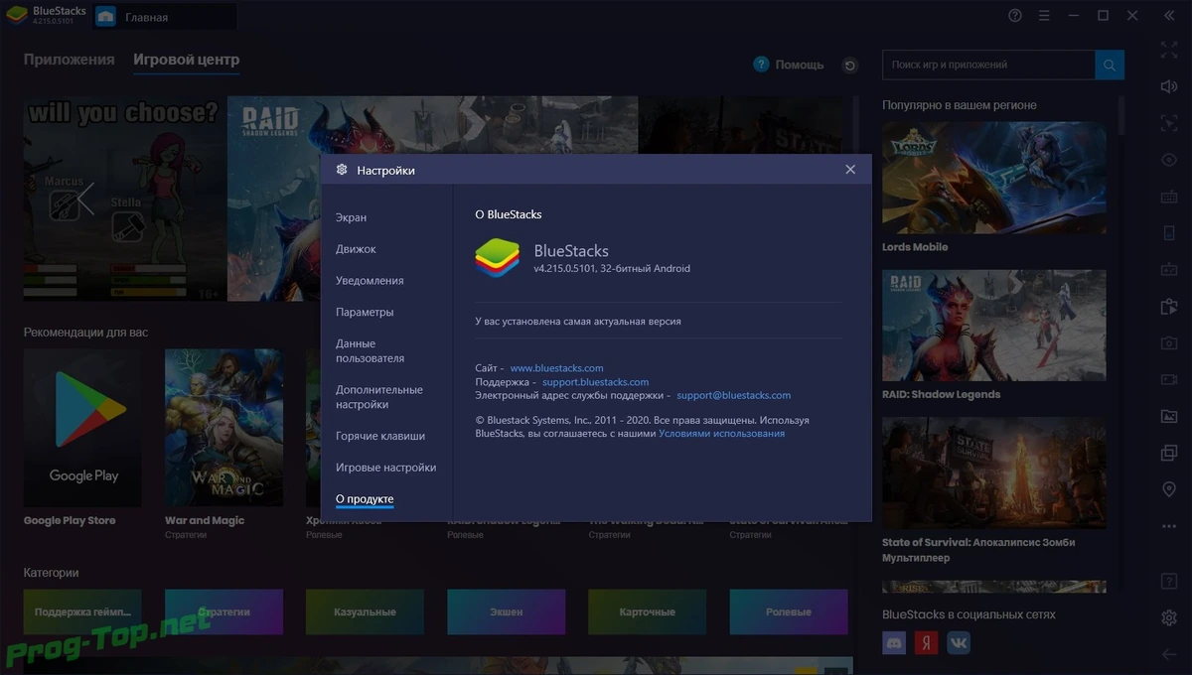Open the Условиями использования link
This screenshot has width=1192, height=675.
721,434
